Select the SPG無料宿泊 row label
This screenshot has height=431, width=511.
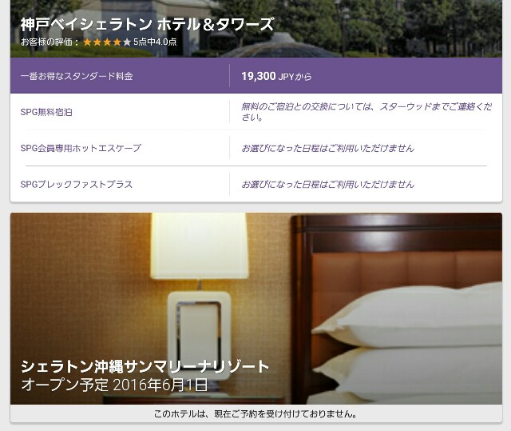46,112
